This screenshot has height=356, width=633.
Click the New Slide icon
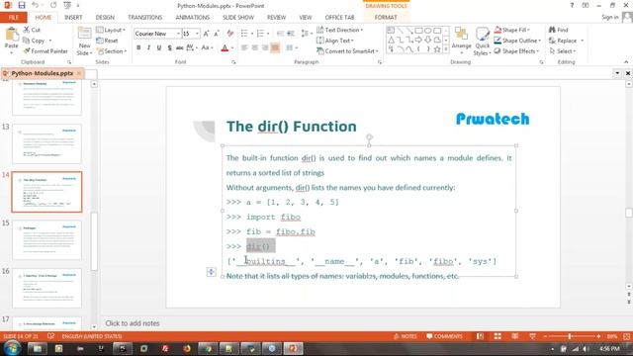(x=84, y=34)
